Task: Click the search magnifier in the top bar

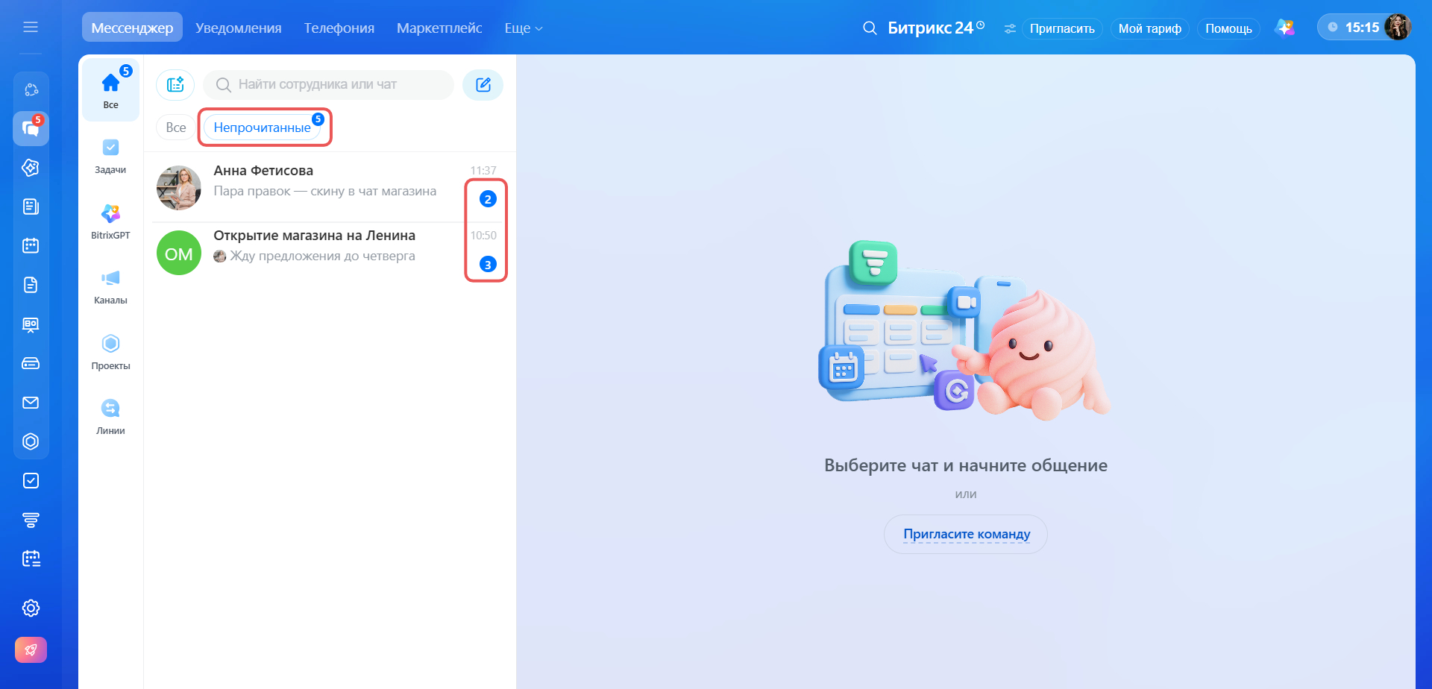Action: (x=870, y=28)
